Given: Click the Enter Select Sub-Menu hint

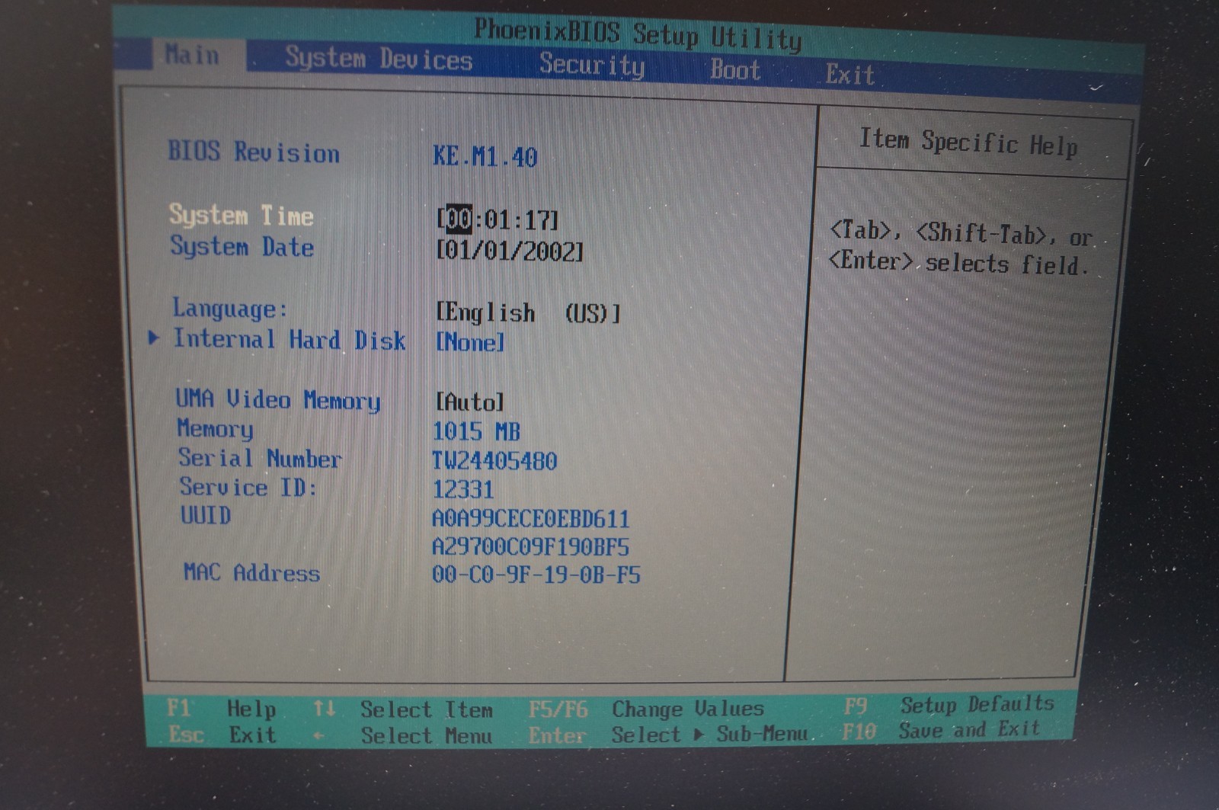Looking at the screenshot, I should click(668, 735).
